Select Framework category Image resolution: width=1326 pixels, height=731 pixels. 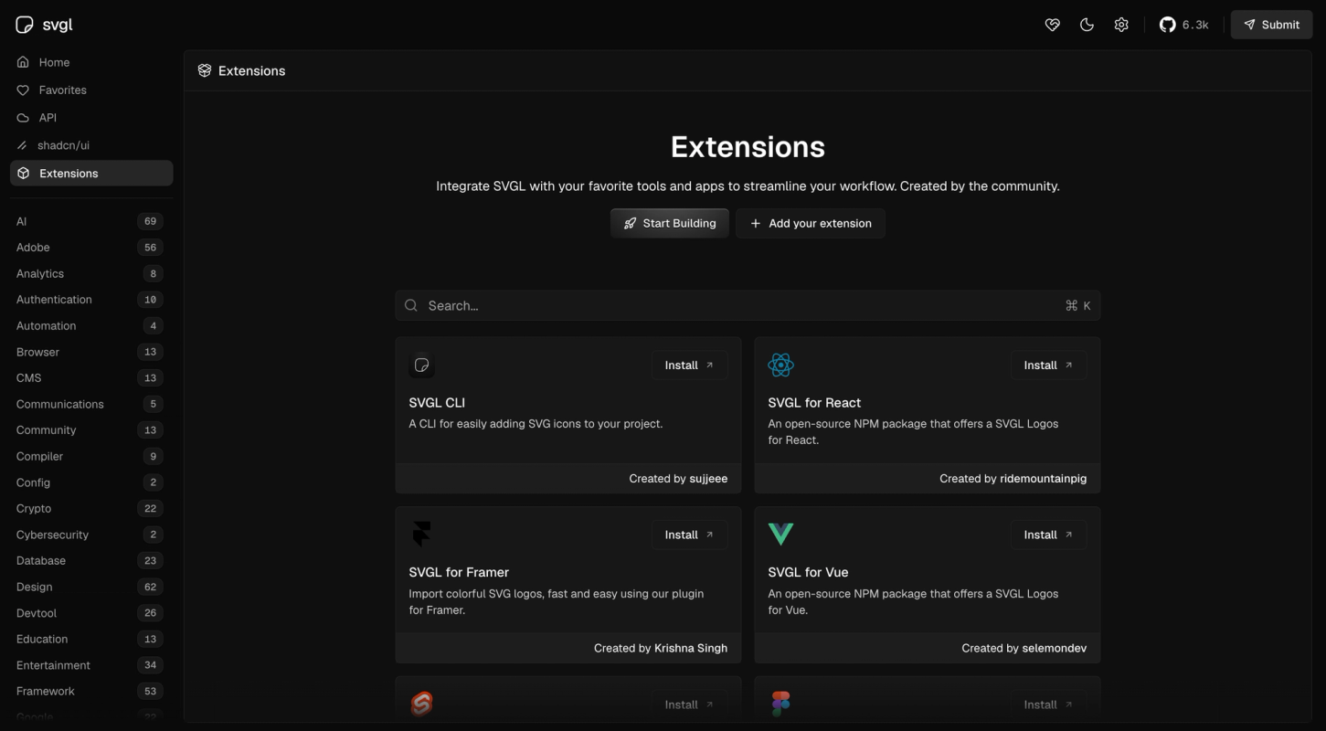(x=90, y=691)
